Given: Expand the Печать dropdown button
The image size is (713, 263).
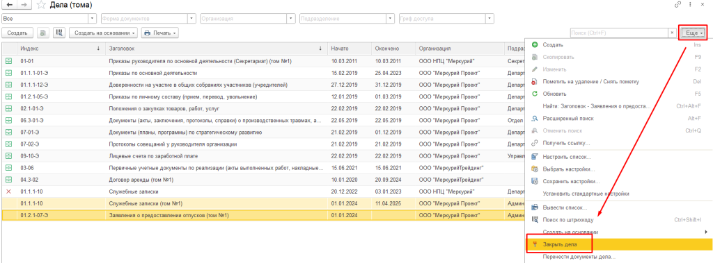Looking at the screenshot, I should 159,33.
